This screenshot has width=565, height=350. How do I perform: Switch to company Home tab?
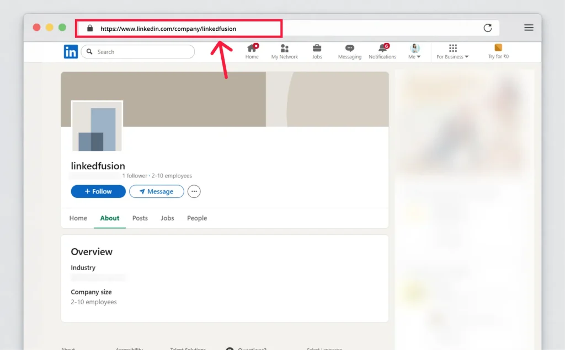coord(78,218)
